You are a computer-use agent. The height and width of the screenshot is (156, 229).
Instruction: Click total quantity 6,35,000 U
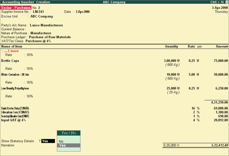click(171, 145)
